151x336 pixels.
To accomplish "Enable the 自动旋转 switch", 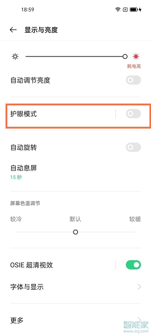I will [x=133, y=147].
